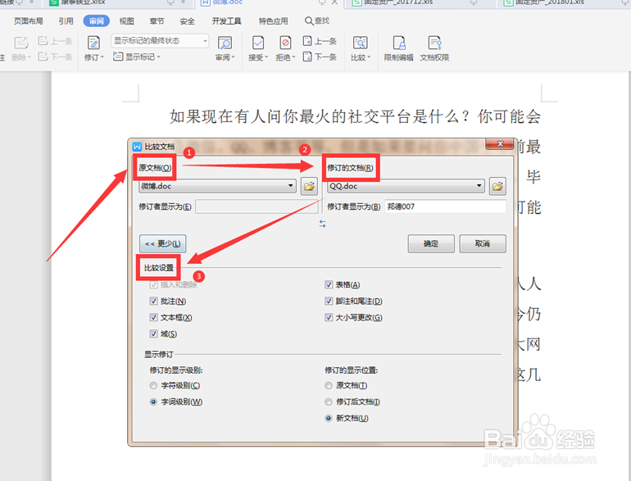
Task: Open the View (视图) tab
Action: pos(126,21)
